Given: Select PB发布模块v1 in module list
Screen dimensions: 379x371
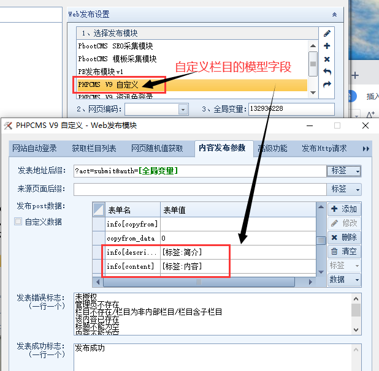Looking at the screenshot, I should (x=192, y=72).
